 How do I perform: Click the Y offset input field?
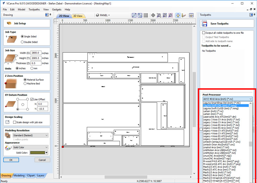click(43, 109)
